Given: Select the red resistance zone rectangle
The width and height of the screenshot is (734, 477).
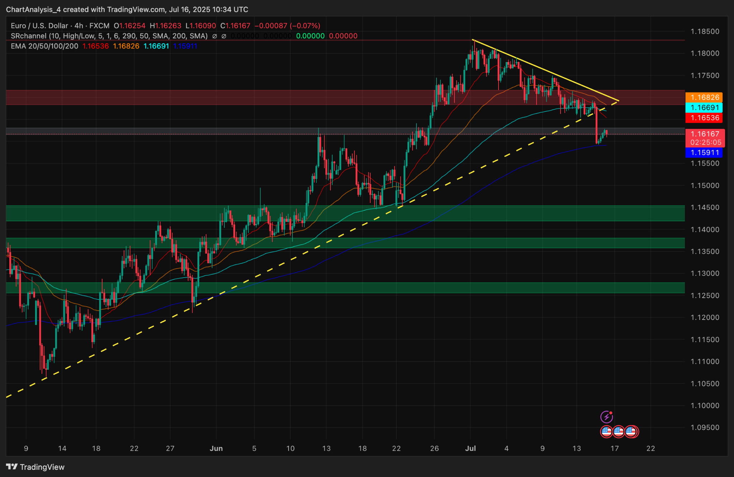Looking at the screenshot, I should (x=345, y=97).
